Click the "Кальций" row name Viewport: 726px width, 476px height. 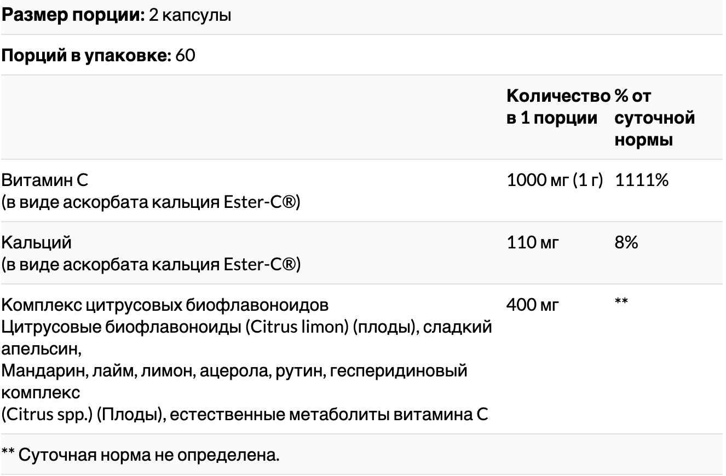point(36,242)
